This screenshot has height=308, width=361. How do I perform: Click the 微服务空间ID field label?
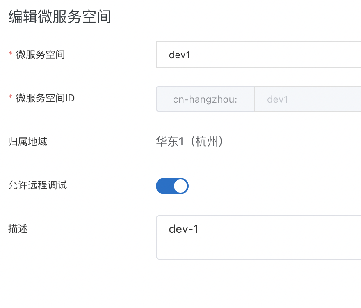(x=45, y=98)
